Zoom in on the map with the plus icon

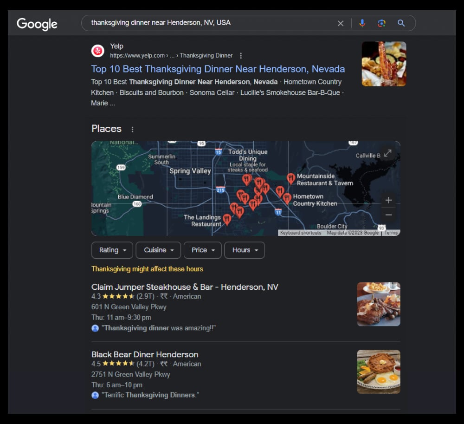[388, 200]
